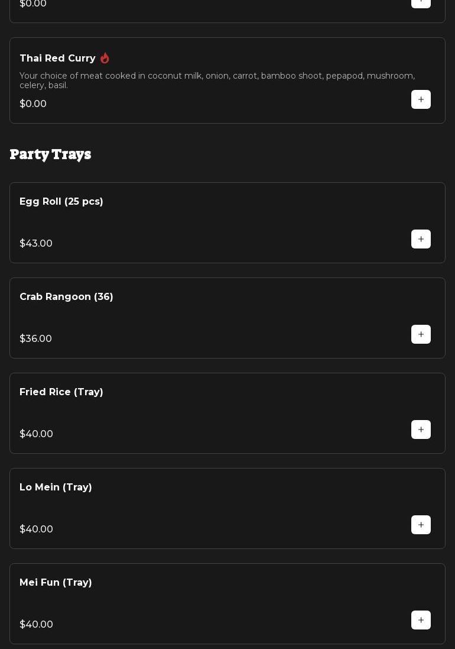This screenshot has height=649, width=455.
Task: Select the Crab Rangoon (36) title
Action: coord(66,297)
